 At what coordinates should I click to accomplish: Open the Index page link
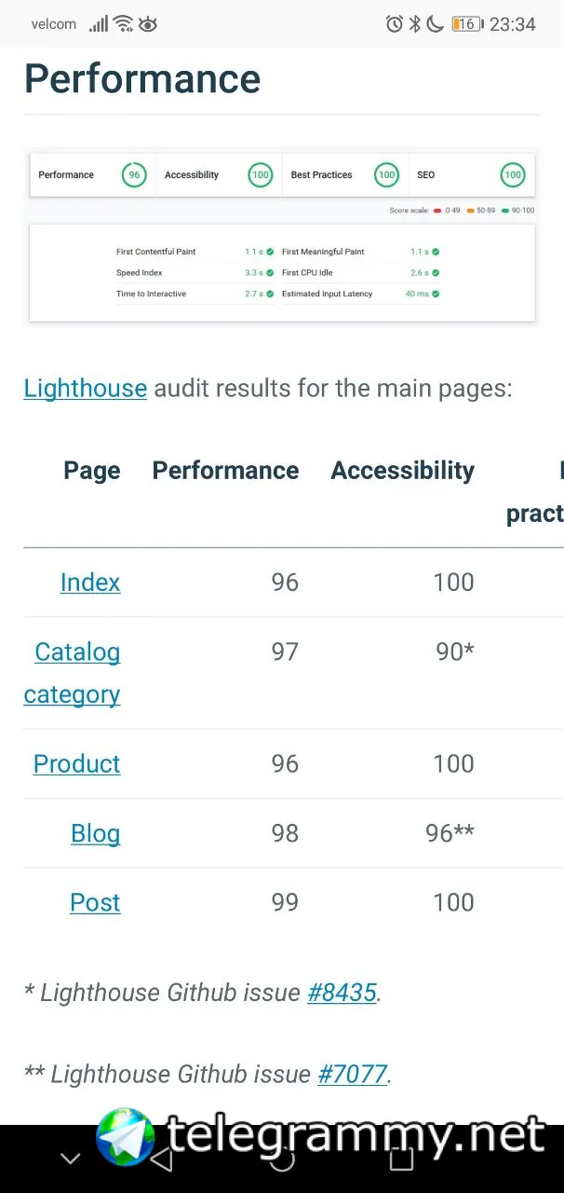tap(90, 583)
